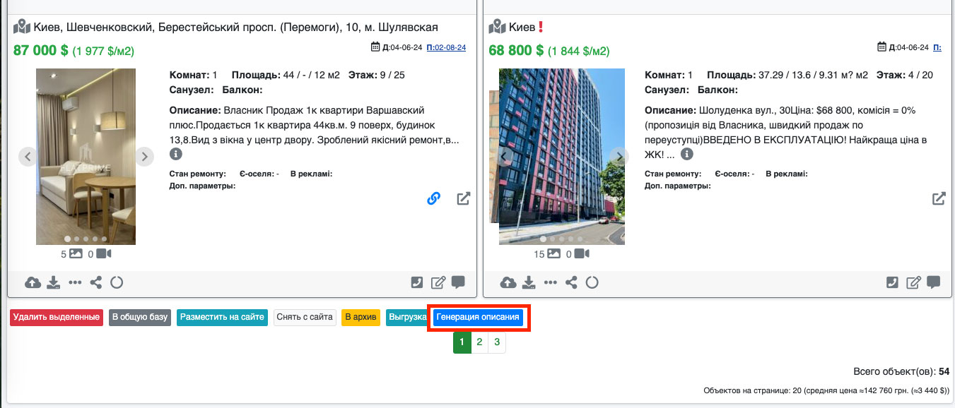Click the blue chain link icon in first listing
Screen dimensions: 955x408
(434, 198)
